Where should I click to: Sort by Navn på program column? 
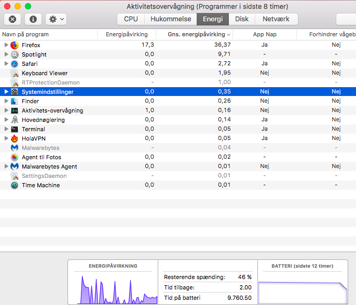pyautogui.click(x=49, y=34)
